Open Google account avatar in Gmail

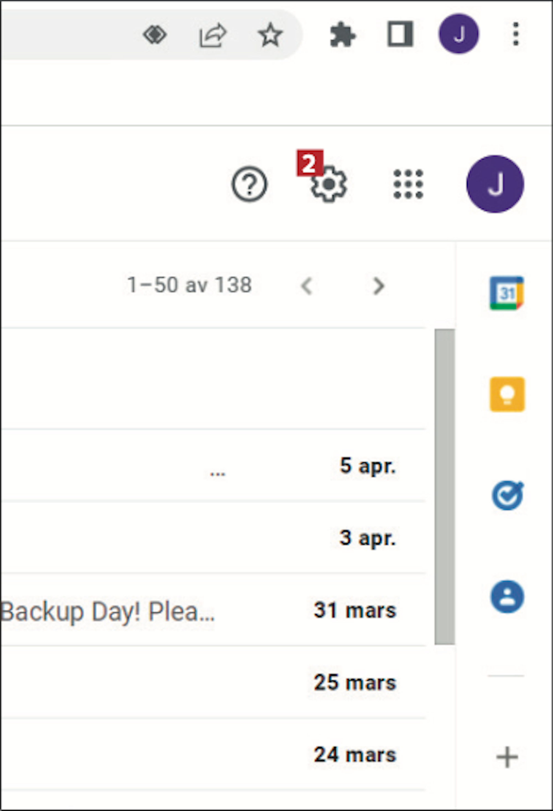[x=495, y=184]
